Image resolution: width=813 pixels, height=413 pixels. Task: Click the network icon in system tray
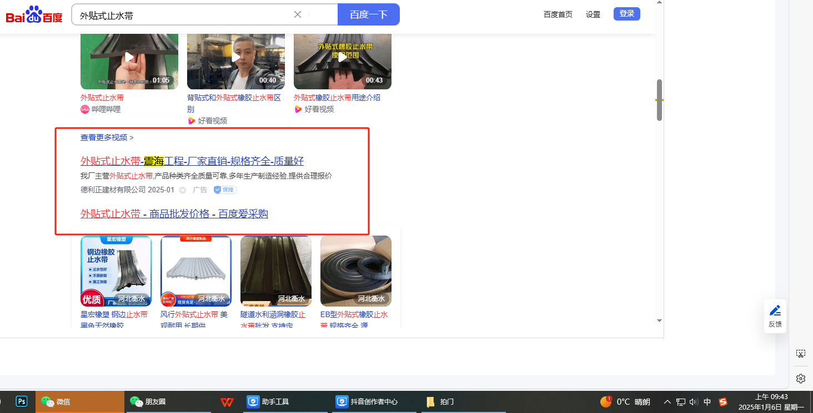coord(681,402)
